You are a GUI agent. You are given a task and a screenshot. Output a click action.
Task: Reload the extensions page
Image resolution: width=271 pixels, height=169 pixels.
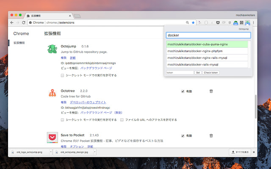pyautogui.click(x=24, y=22)
